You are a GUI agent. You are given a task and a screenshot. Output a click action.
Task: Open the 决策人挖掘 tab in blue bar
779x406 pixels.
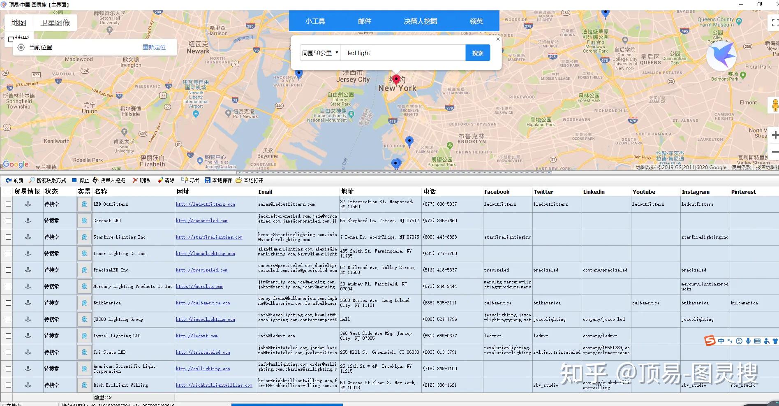coord(420,21)
